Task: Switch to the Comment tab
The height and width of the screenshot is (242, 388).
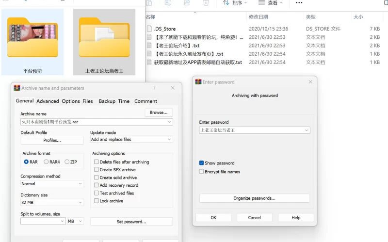Action: point(146,101)
